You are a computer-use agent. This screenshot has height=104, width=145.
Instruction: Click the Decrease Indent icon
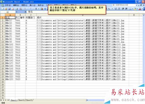coord(123,9)
